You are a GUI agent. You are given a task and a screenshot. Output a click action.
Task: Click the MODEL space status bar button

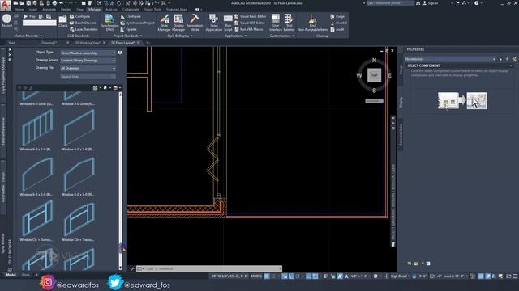tap(256, 276)
